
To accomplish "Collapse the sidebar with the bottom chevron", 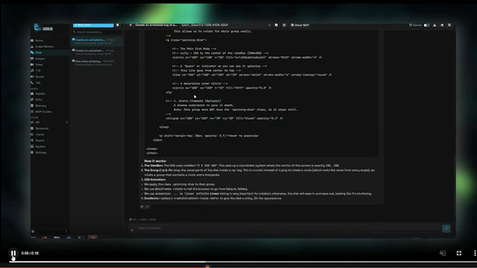I will tap(66, 232).
